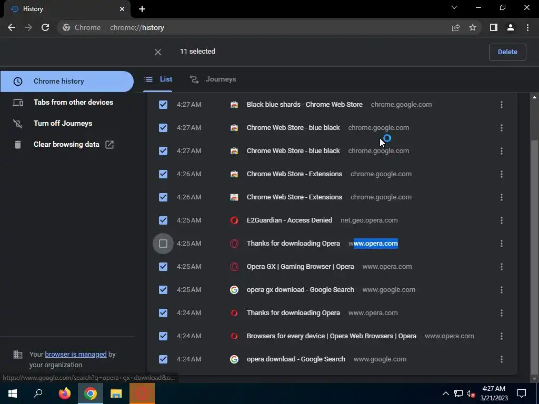Select Chrome history in sidebar

67,82
